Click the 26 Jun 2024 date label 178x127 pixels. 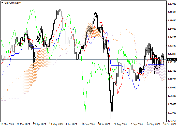(88, 124)
